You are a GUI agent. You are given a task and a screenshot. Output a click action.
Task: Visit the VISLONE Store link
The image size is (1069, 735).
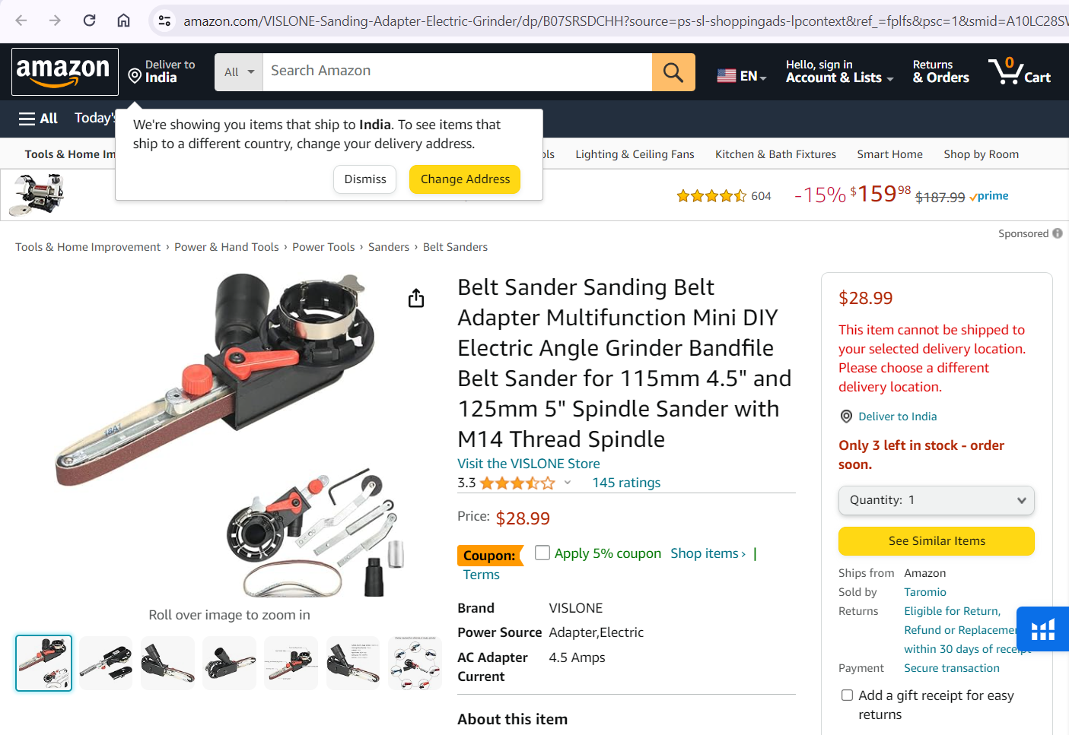pos(529,464)
